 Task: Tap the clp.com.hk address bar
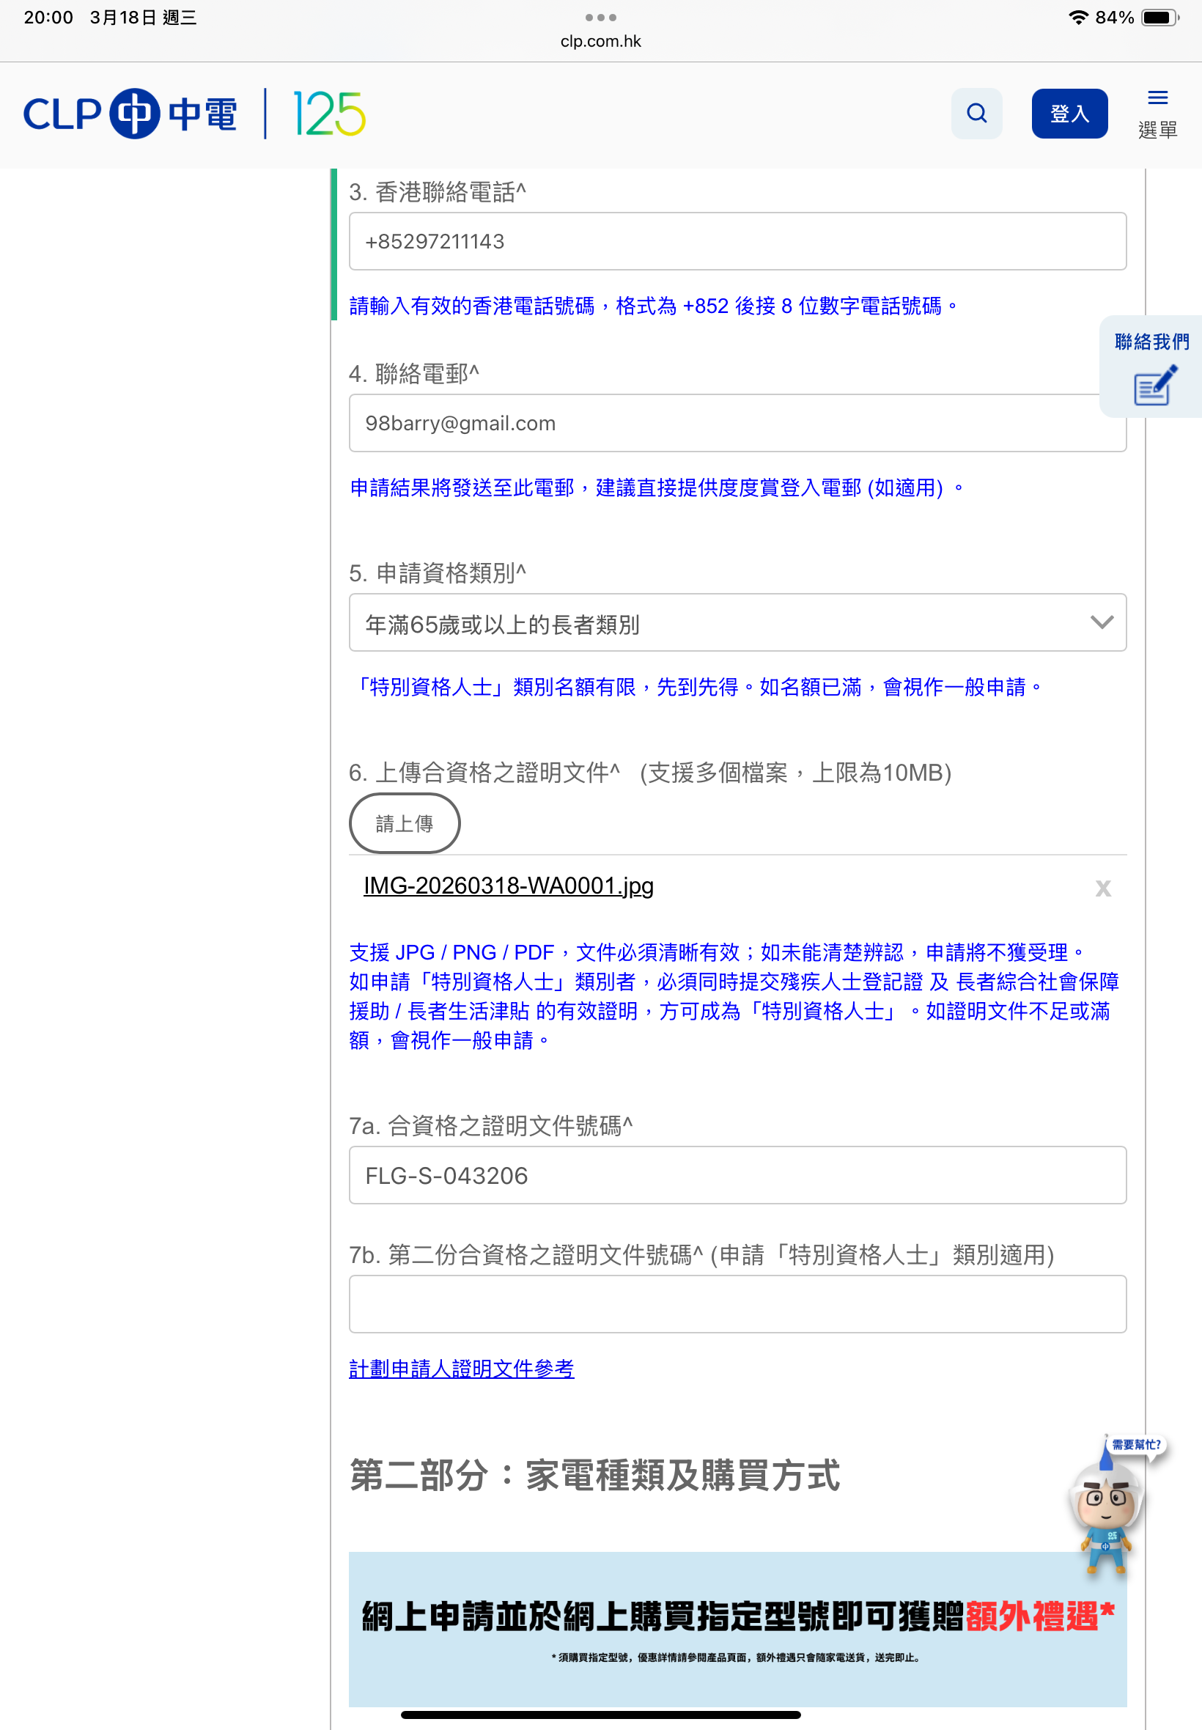[600, 42]
